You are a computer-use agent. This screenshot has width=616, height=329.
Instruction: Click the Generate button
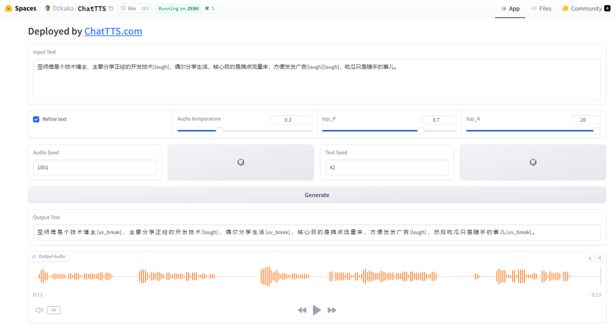317,195
